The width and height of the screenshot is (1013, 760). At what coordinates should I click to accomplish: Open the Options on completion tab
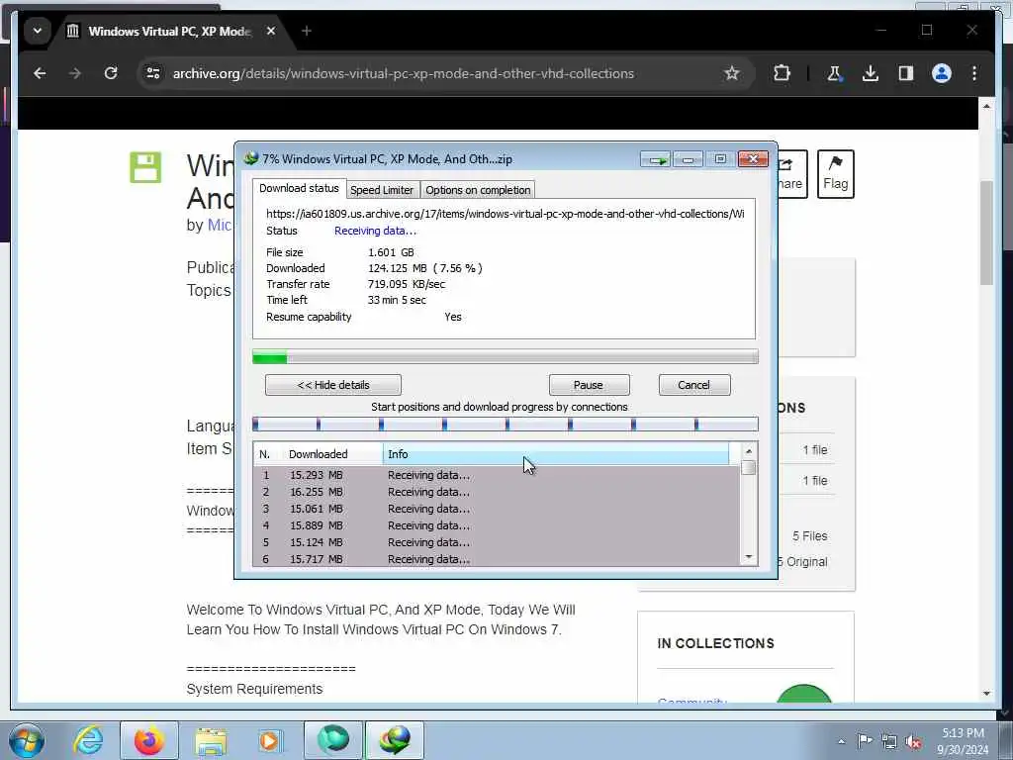478,190
